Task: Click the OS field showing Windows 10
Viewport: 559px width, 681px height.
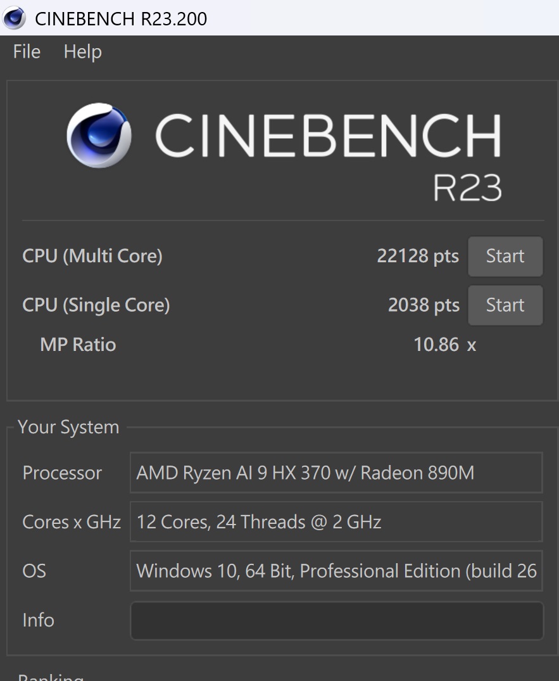Action: tap(336, 571)
